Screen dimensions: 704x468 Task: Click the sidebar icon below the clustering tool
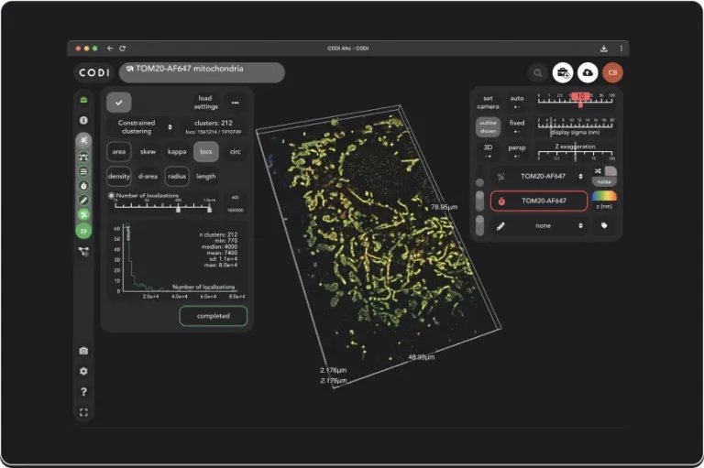[x=83, y=157]
